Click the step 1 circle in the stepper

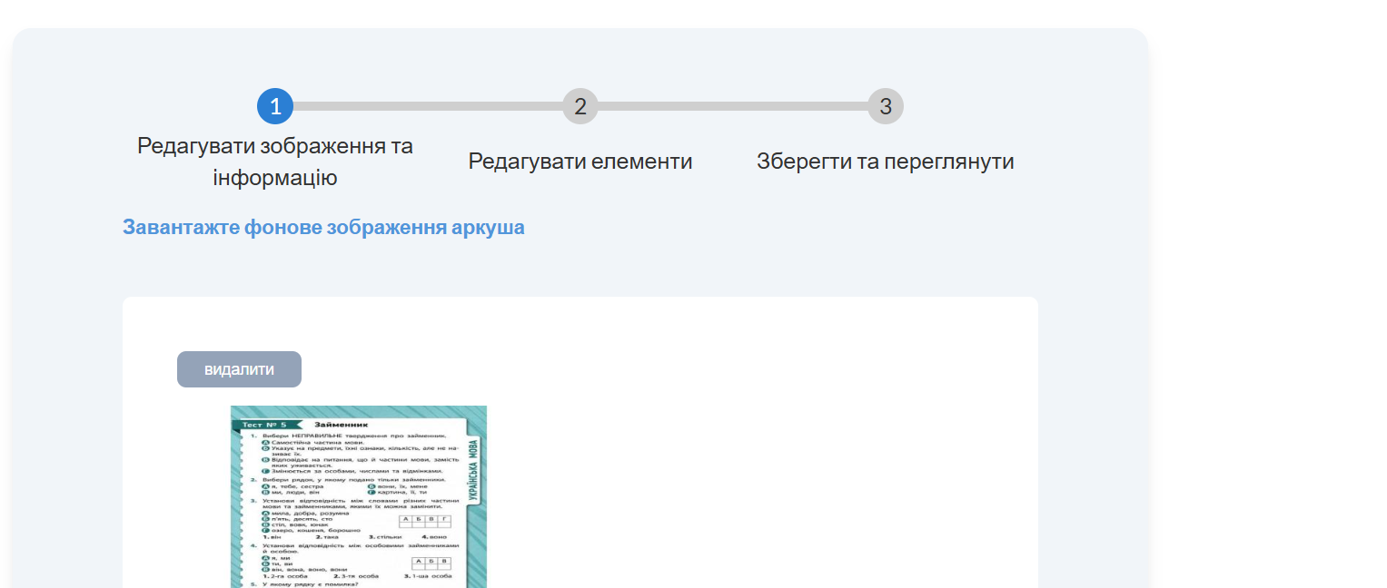pos(275,107)
